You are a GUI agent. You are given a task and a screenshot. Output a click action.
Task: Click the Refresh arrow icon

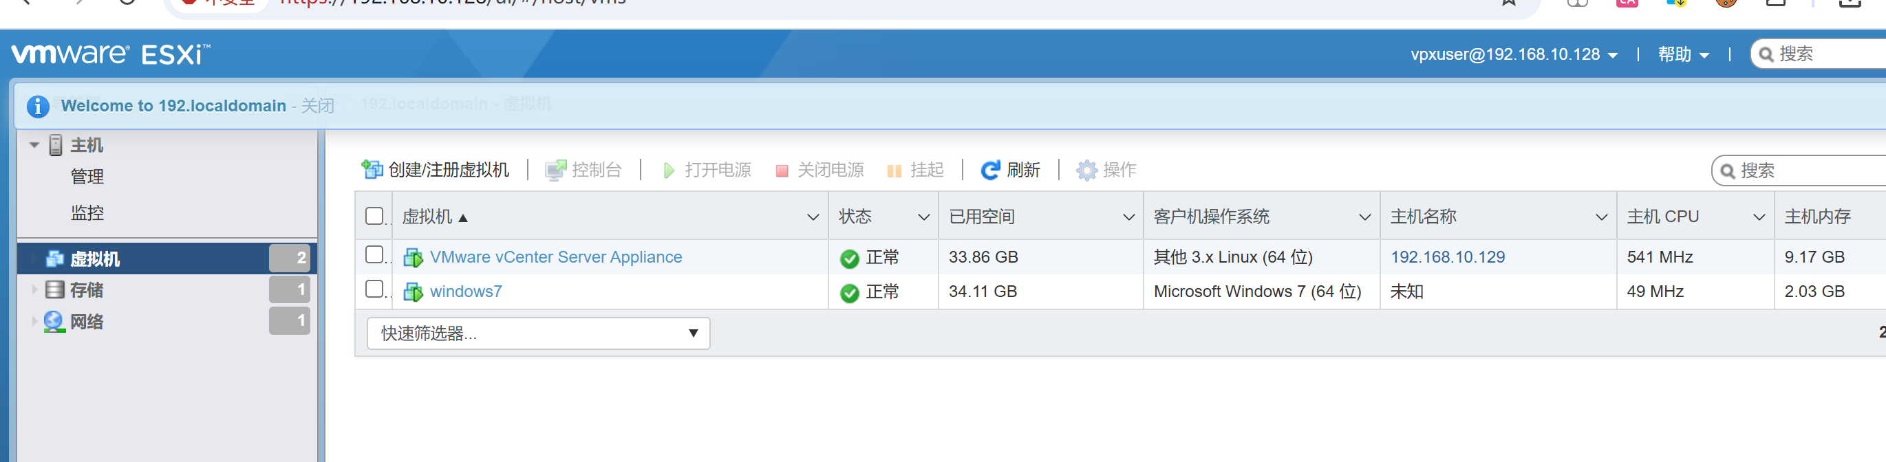click(990, 170)
